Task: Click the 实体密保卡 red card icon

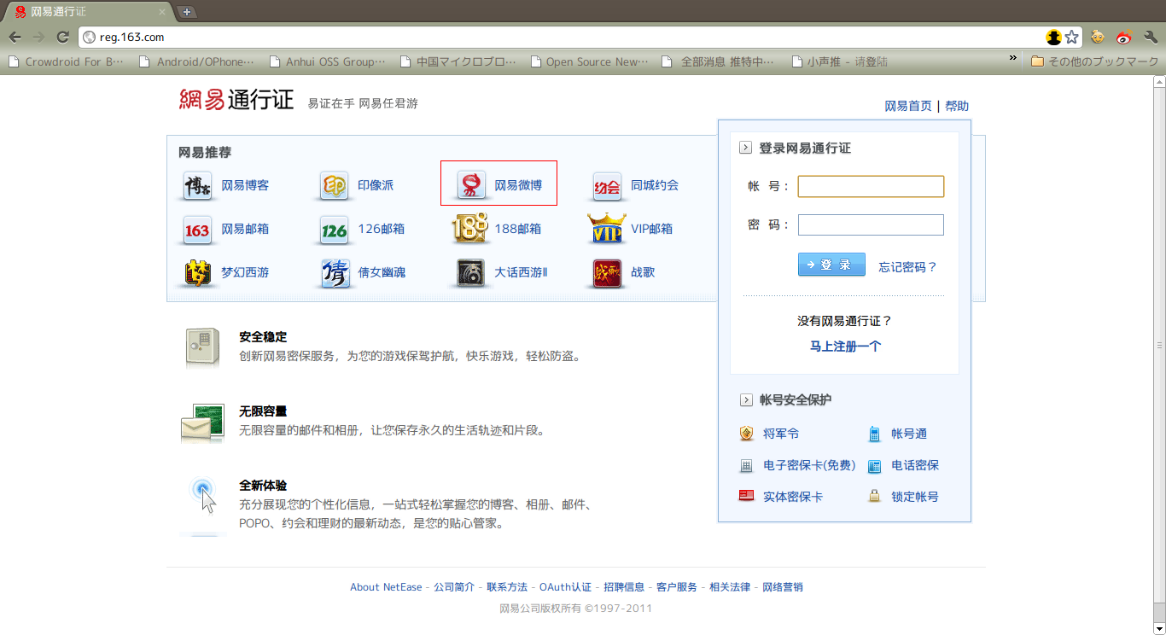Action: pyautogui.click(x=747, y=496)
